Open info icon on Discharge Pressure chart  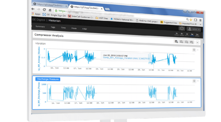click(x=194, y=81)
